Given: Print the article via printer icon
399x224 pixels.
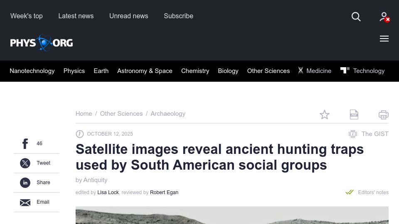Looking at the screenshot, I should click(384, 115).
